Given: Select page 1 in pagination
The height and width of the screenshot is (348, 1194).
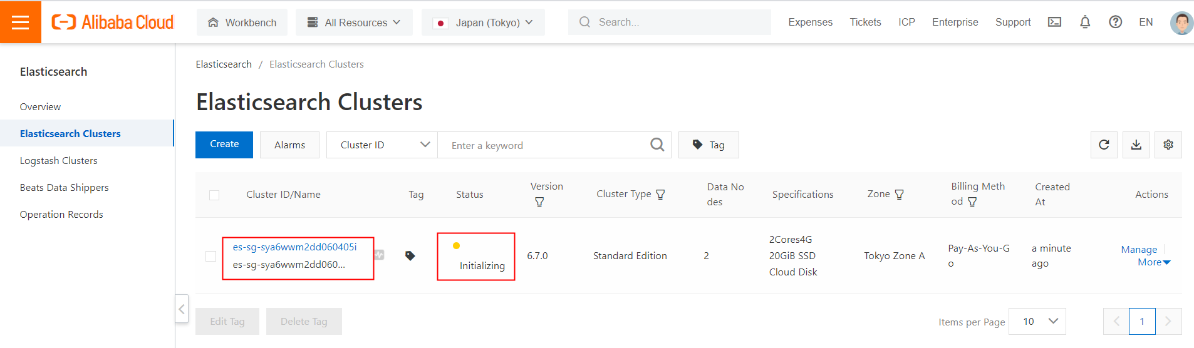Looking at the screenshot, I should pos(1142,321).
